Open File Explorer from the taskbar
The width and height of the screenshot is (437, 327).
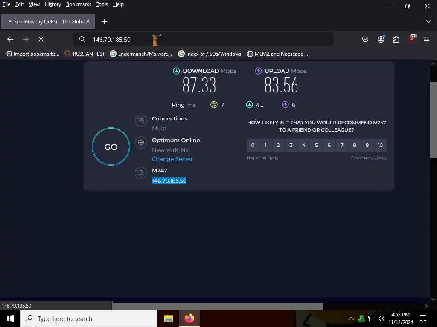[x=168, y=318]
